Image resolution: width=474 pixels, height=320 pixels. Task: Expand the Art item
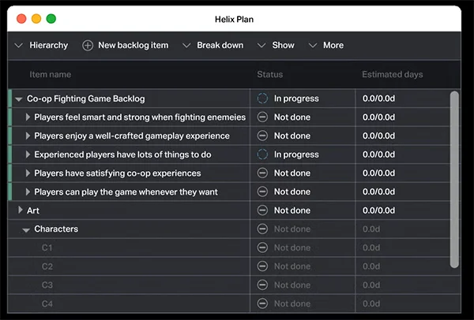tap(21, 210)
